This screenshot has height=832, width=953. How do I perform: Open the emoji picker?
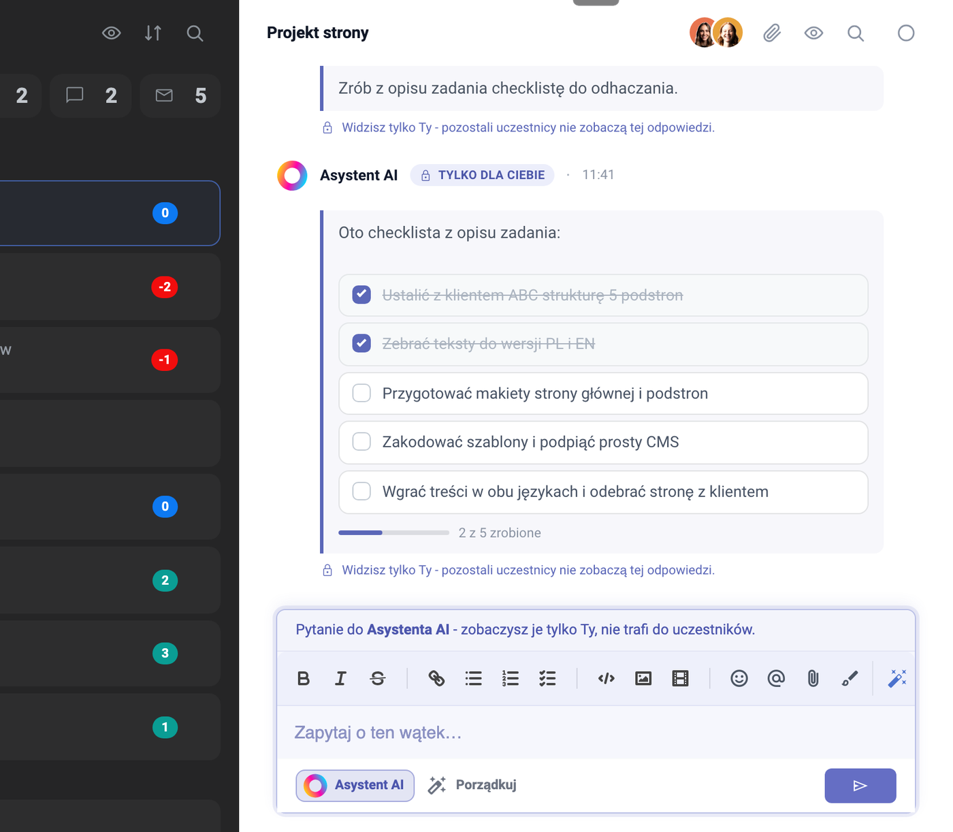click(739, 678)
